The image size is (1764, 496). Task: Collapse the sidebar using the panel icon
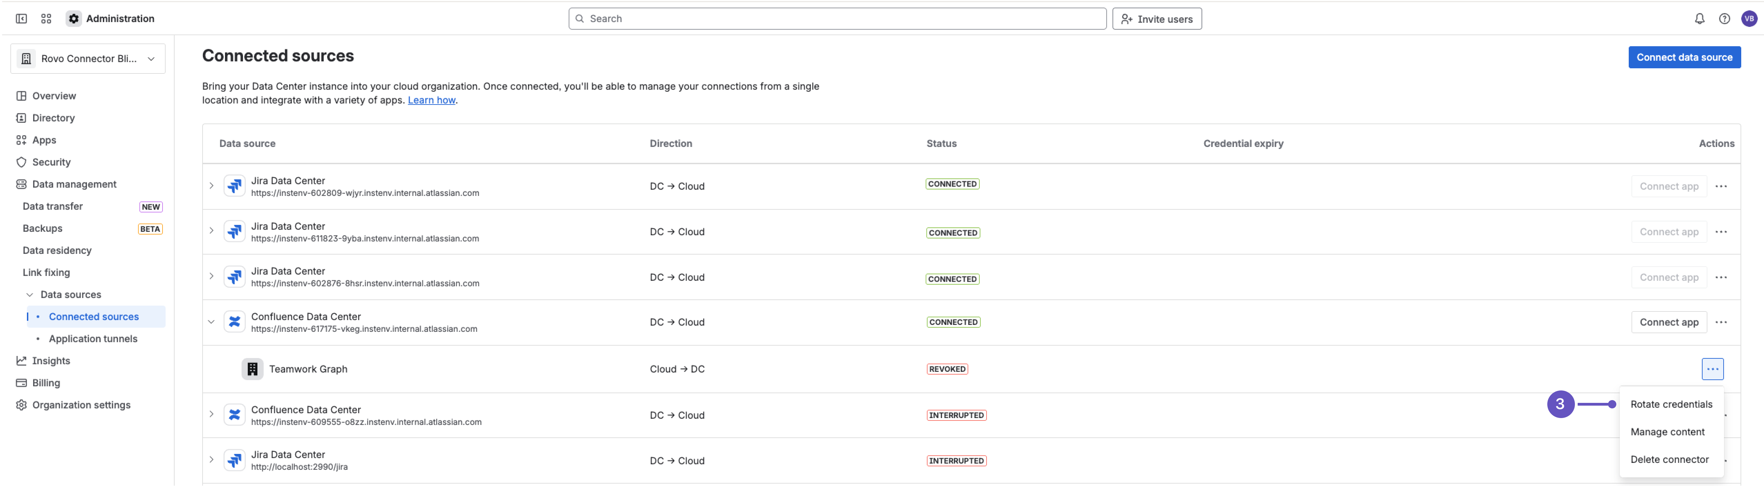pos(21,19)
